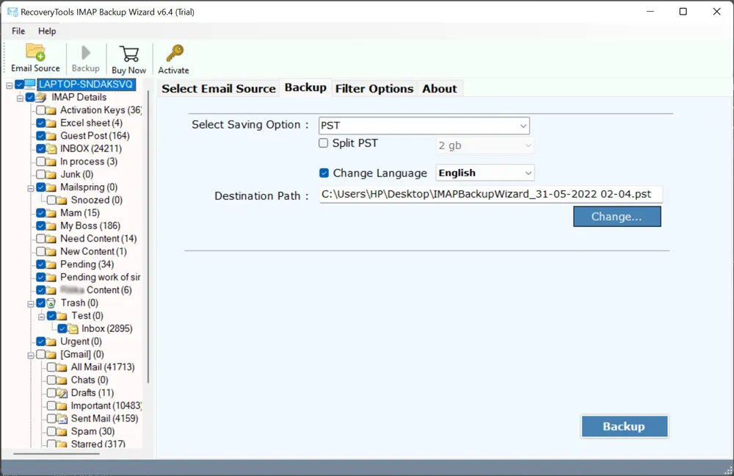Viewport: 734px width, 476px height.
Task: Switch to Select Email Source tab
Action: [x=219, y=89]
